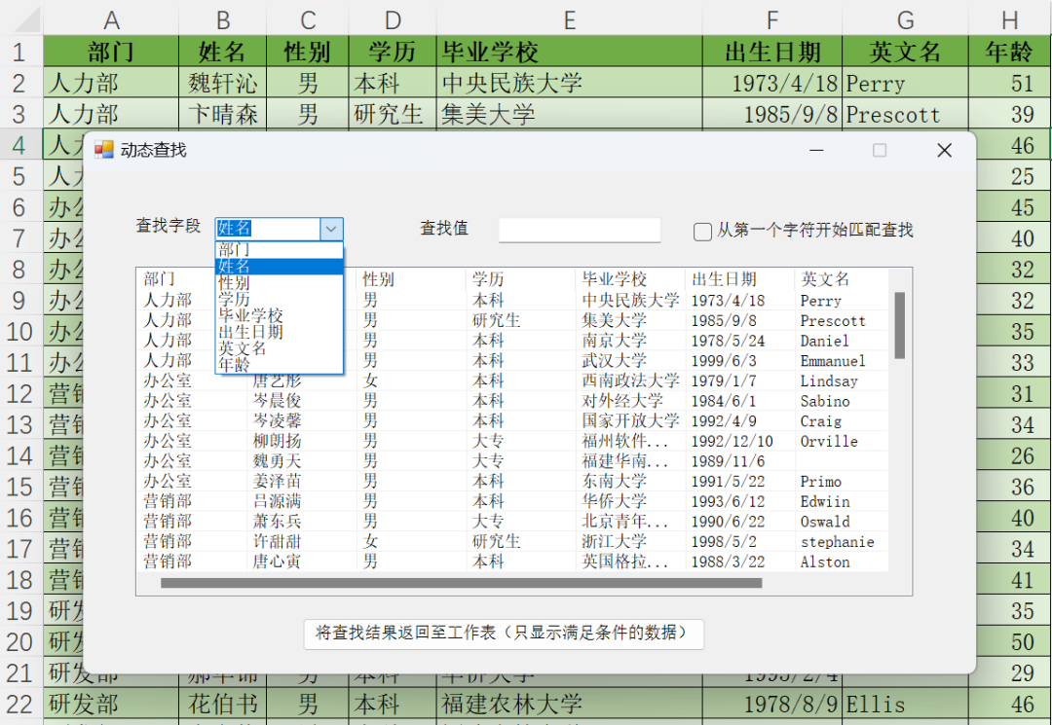Click worksheet cell 集美大学
The width and height of the screenshot is (1052, 725).
(570, 115)
